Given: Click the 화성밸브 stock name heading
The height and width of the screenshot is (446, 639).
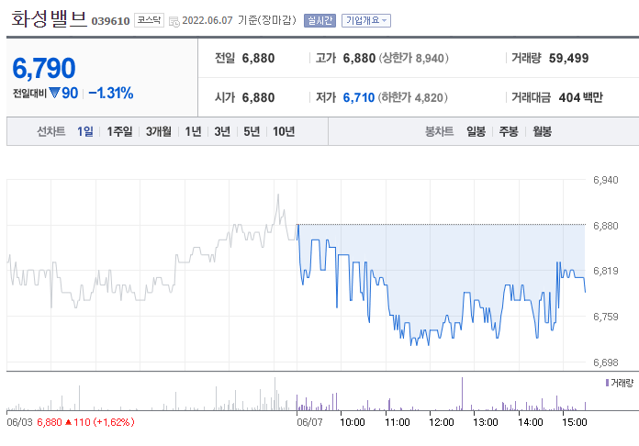Looking at the screenshot, I should coord(49,18).
